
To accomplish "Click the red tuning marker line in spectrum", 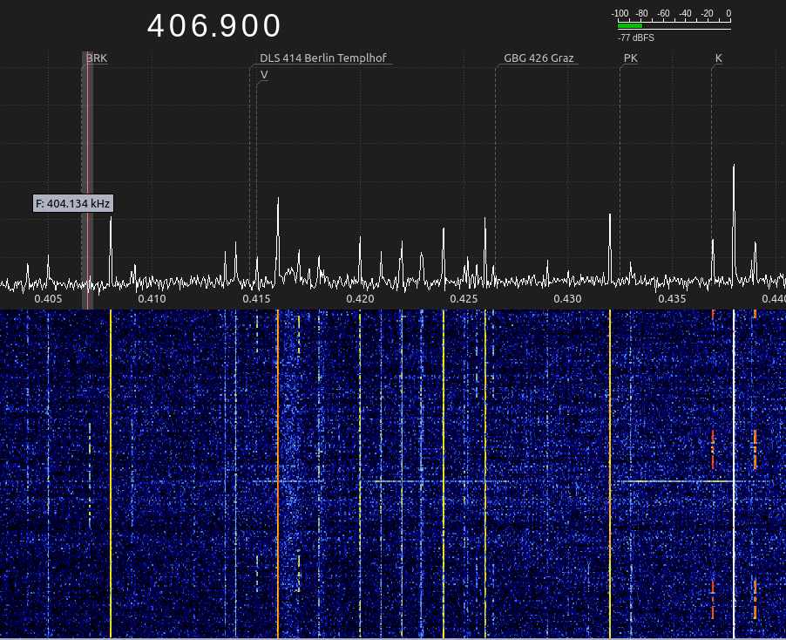I will (88, 174).
